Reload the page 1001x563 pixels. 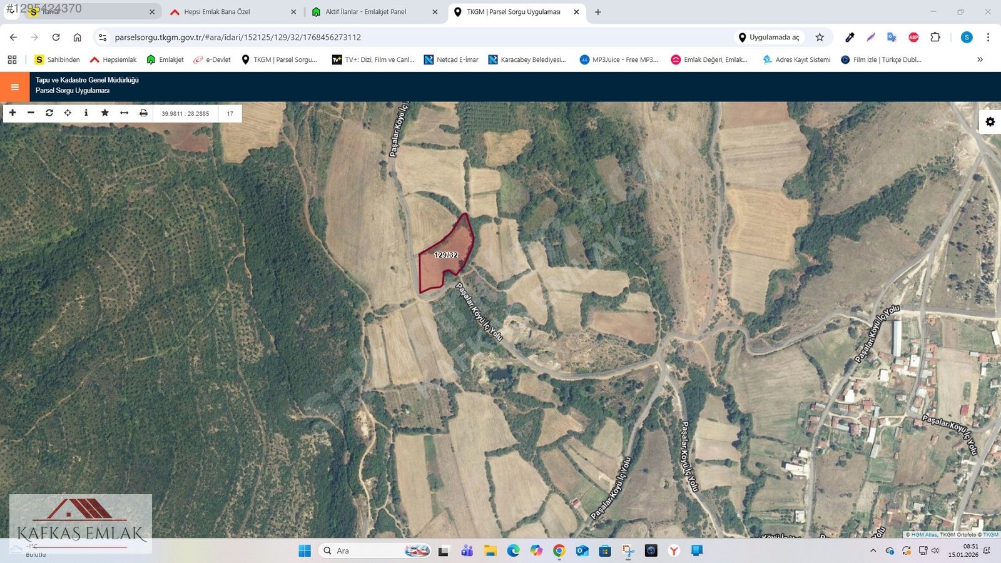click(56, 38)
